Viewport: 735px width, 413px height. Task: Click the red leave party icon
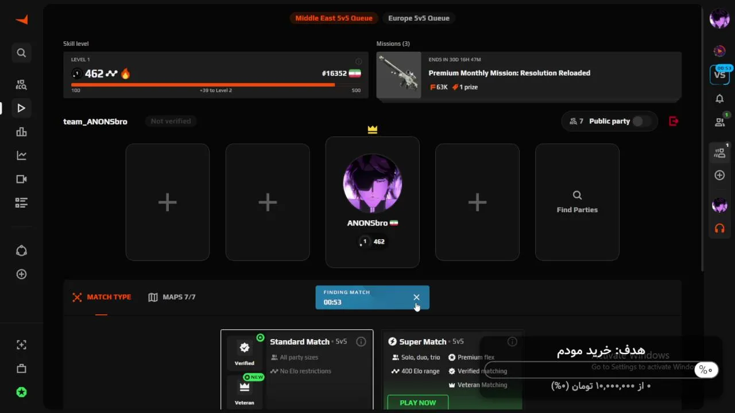pyautogui.click(x=674, y=121)
